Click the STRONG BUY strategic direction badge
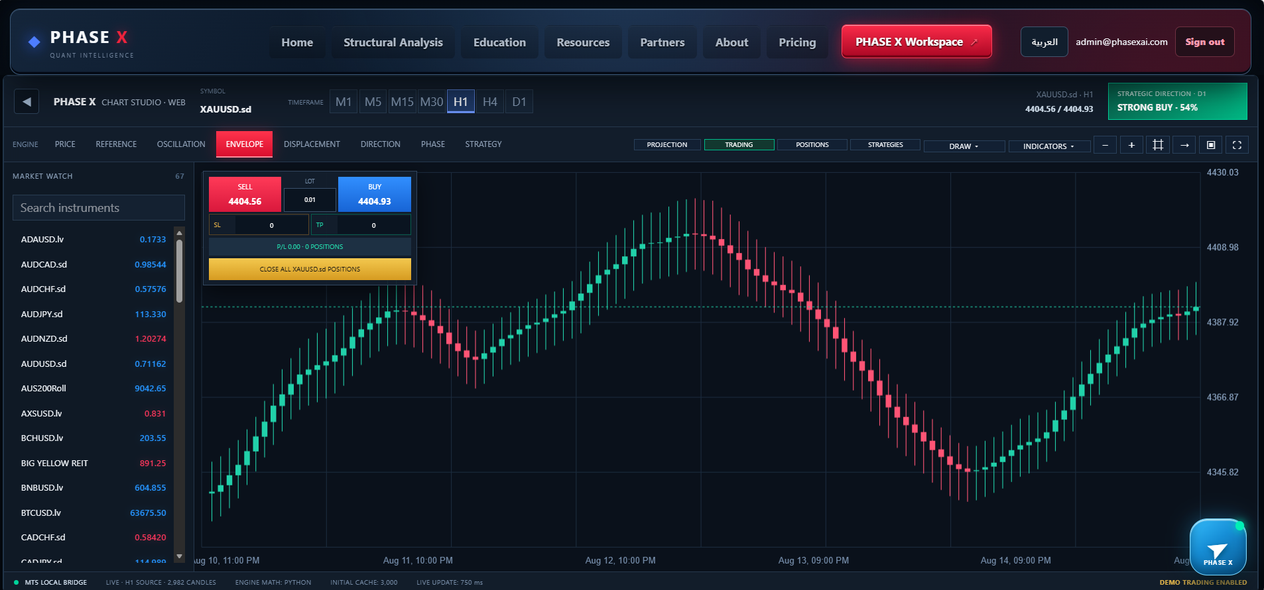 [1177, 101]
